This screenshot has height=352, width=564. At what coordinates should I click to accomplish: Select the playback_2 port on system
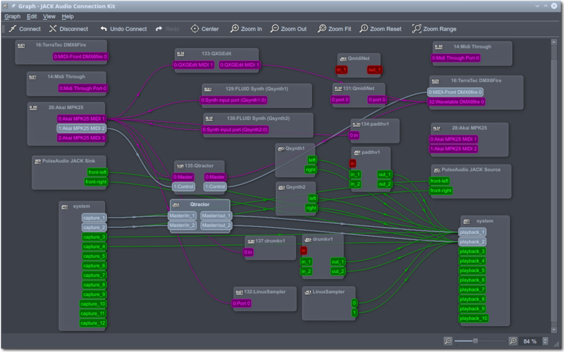coord(472,242)
